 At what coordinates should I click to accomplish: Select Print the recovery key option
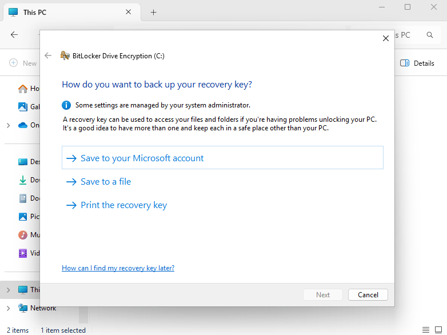click(x=123, y=205)
